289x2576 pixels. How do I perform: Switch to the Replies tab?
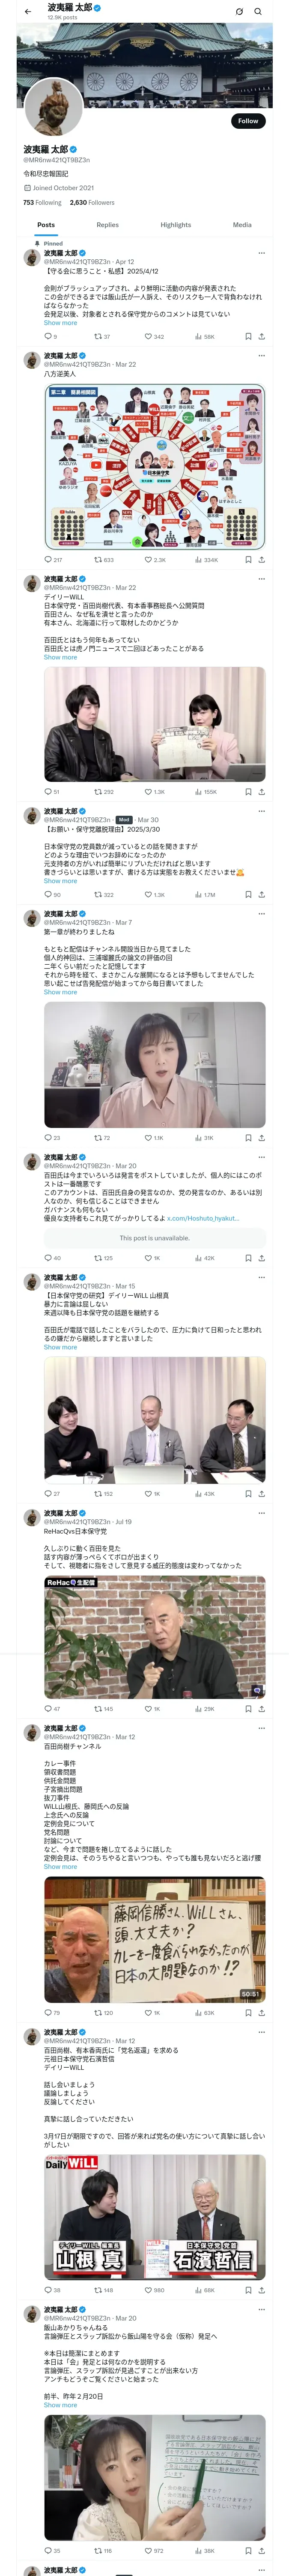coord(107,225)
